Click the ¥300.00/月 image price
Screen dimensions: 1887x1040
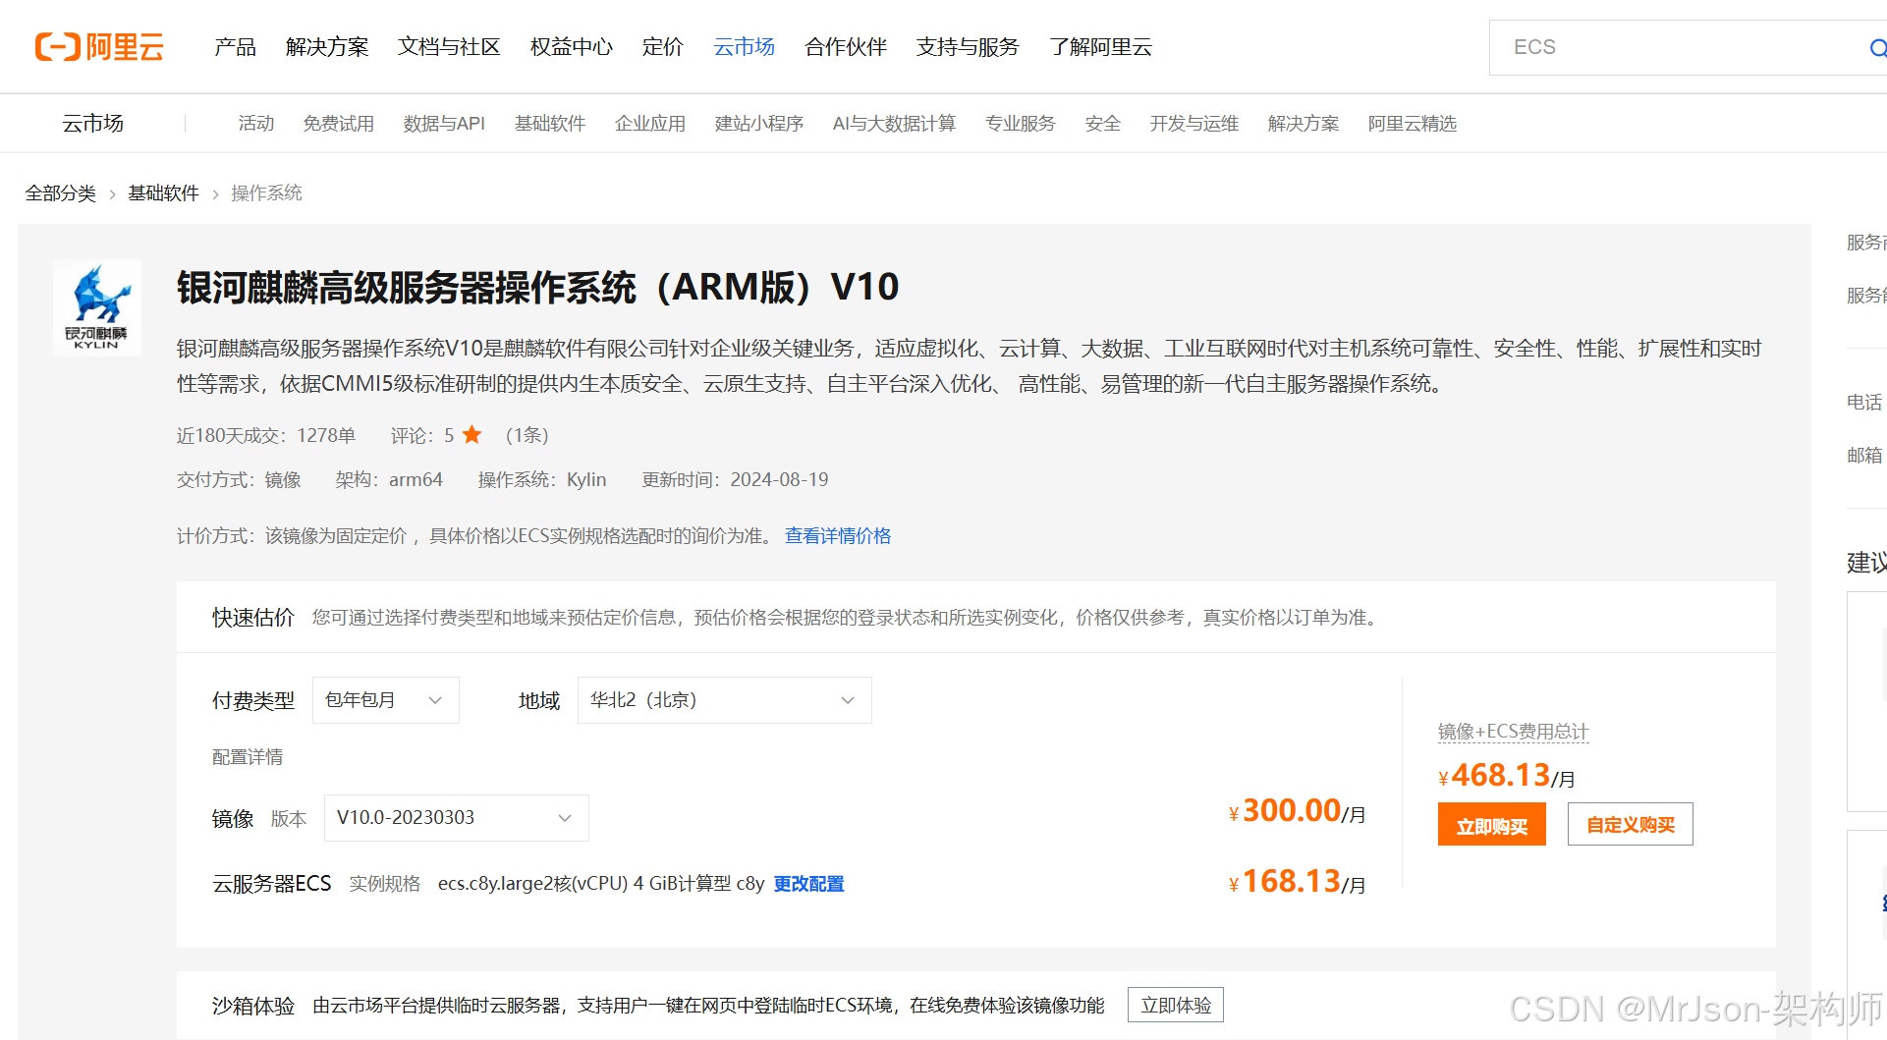point(1297,811)
